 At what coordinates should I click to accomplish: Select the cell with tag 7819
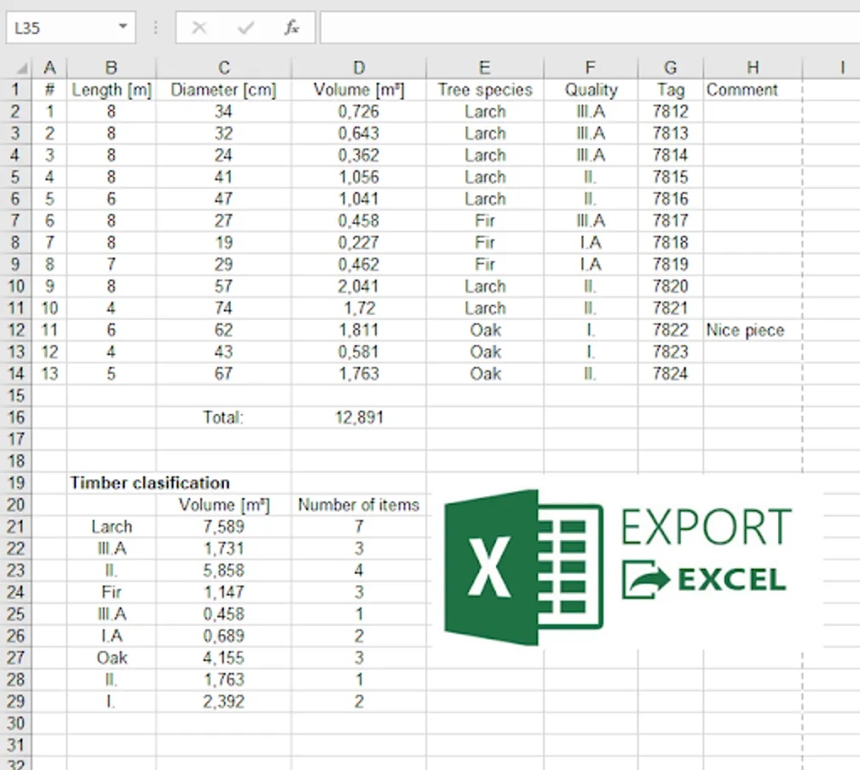tap(670, 264)
